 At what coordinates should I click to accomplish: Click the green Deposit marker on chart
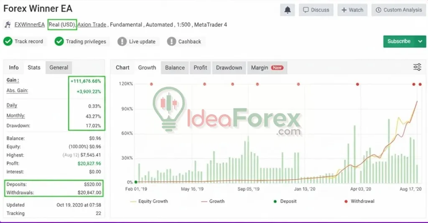[x=136, y=182]
